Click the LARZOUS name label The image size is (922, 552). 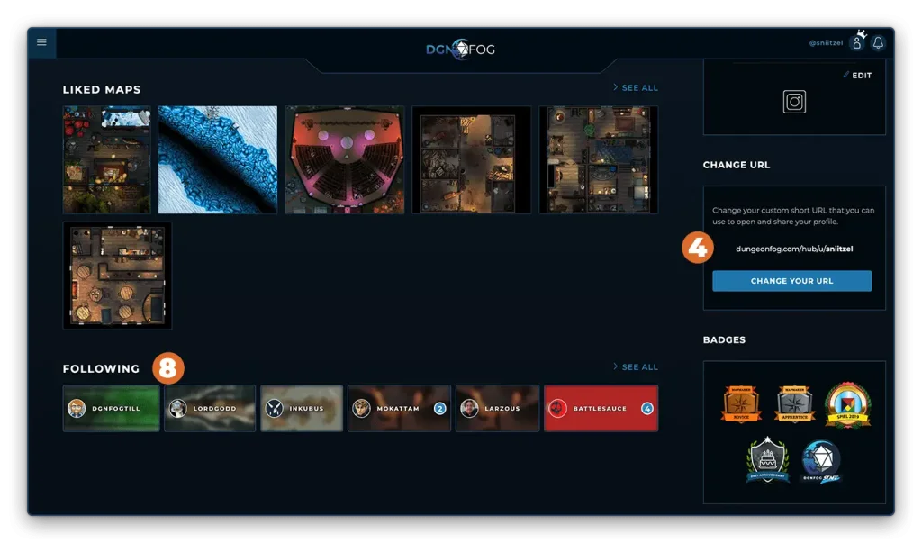[x=502, y=409]
